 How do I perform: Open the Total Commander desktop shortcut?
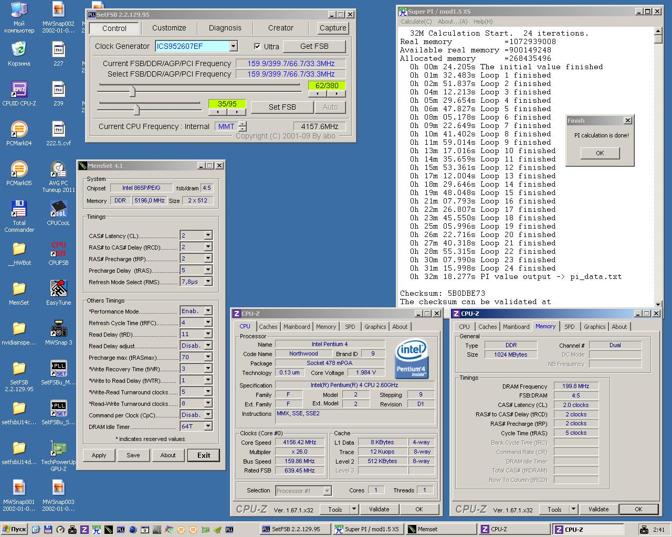19,217
